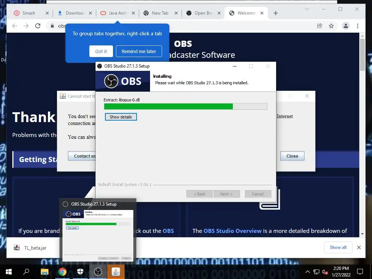372x279 pixels.
Task: Select the Java taskbar icon
Action: point(116,272)
